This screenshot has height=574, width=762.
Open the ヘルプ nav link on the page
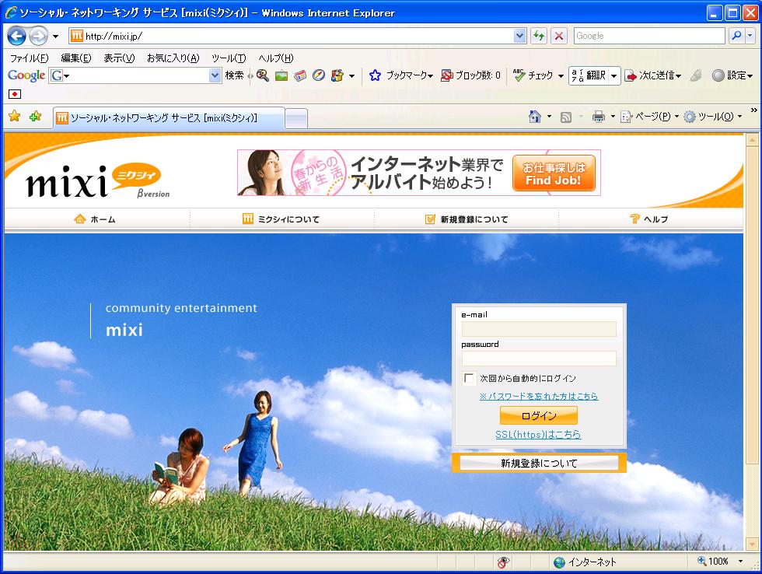(x=648, y=219)
